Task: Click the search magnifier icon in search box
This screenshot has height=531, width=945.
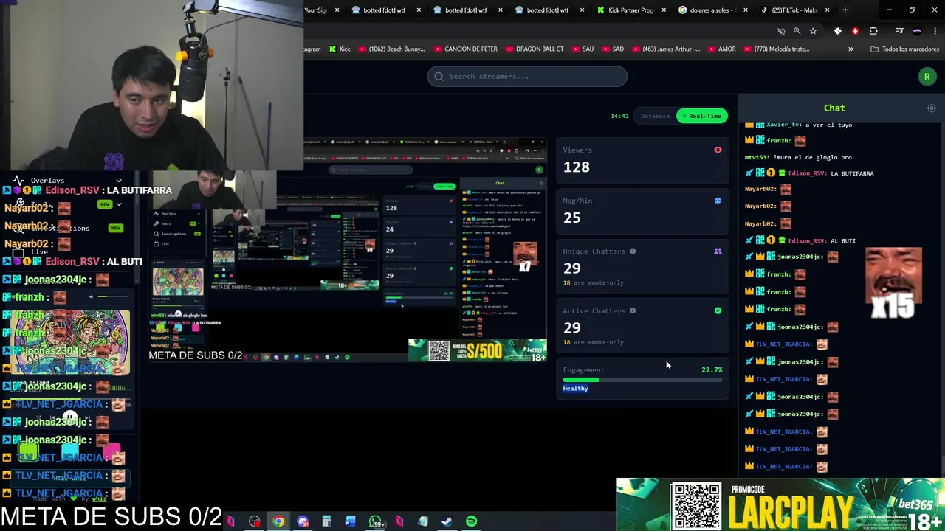Action: click(439, 76)
